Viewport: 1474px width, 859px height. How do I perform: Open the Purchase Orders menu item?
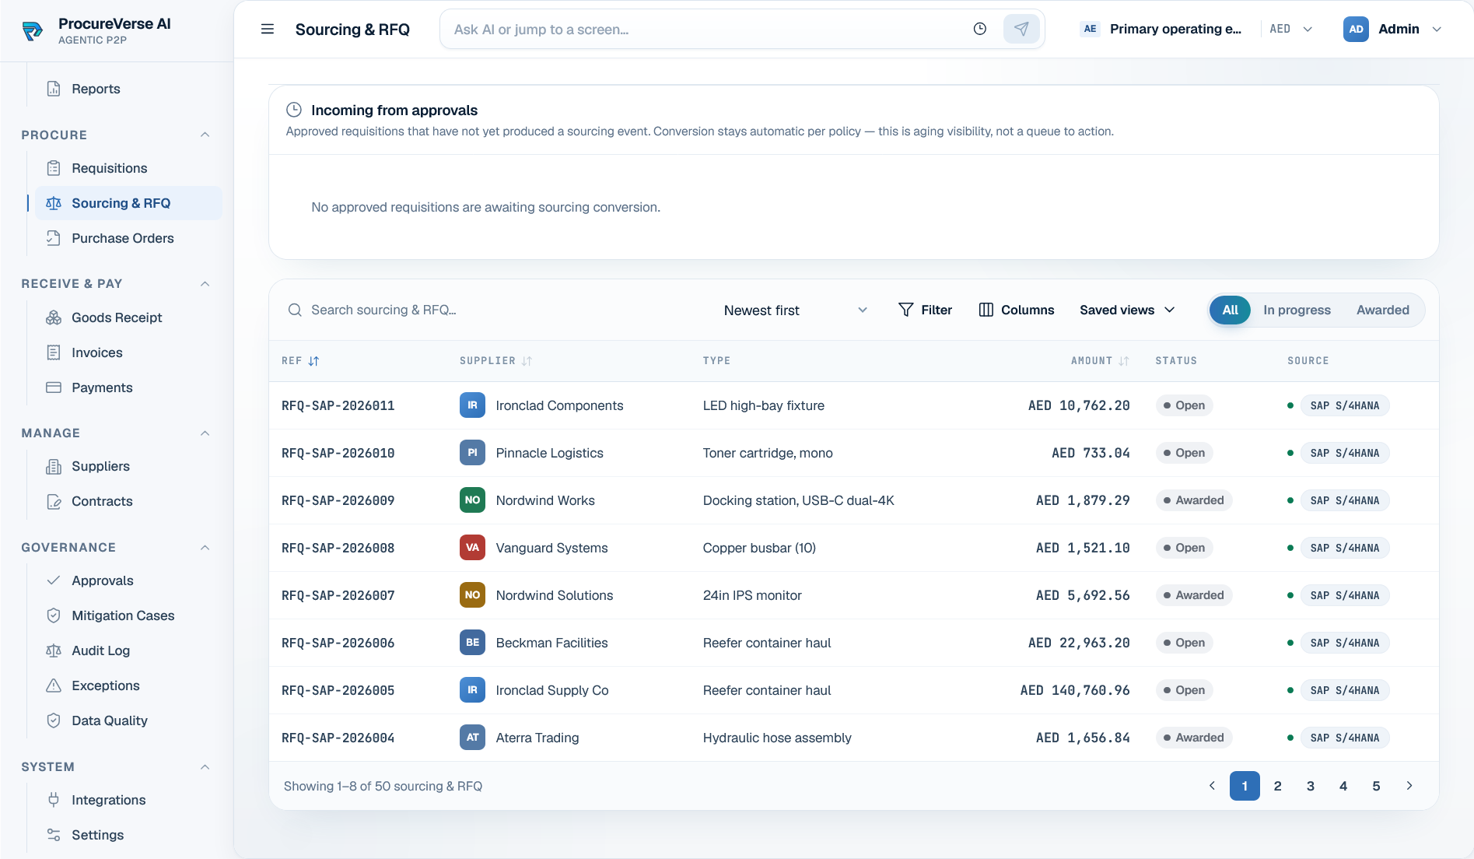pyautogui.click(x=128, y=238)
